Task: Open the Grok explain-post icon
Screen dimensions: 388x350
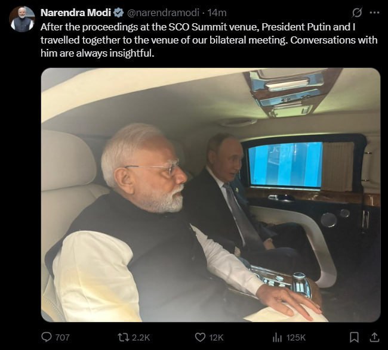Action: point(357,13)
